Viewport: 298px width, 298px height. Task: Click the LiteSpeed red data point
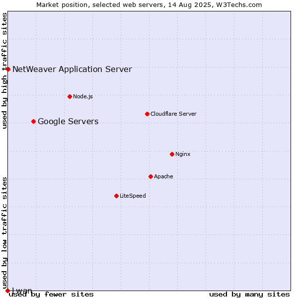click(117, 196)
